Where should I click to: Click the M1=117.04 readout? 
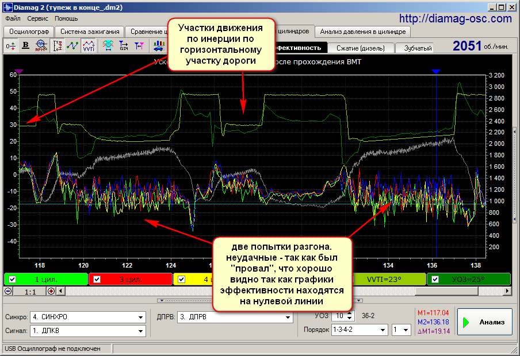pos(433,313)
